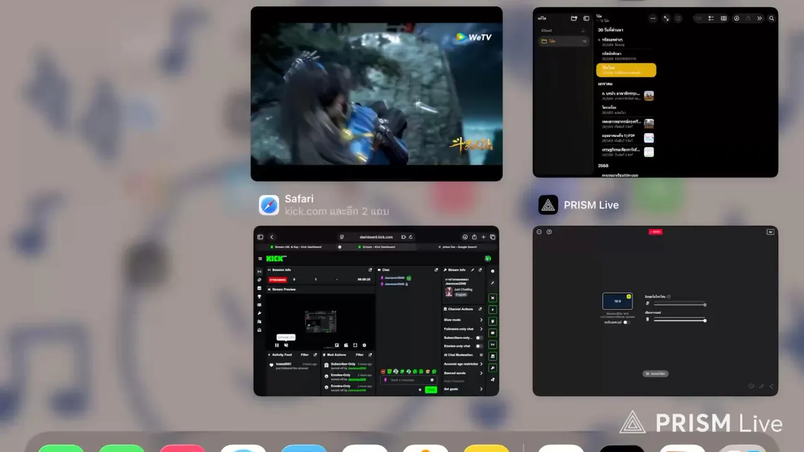Toggle Subscribers-only chat switch
This screenshot has width=804, height=452.
(479, 338)
